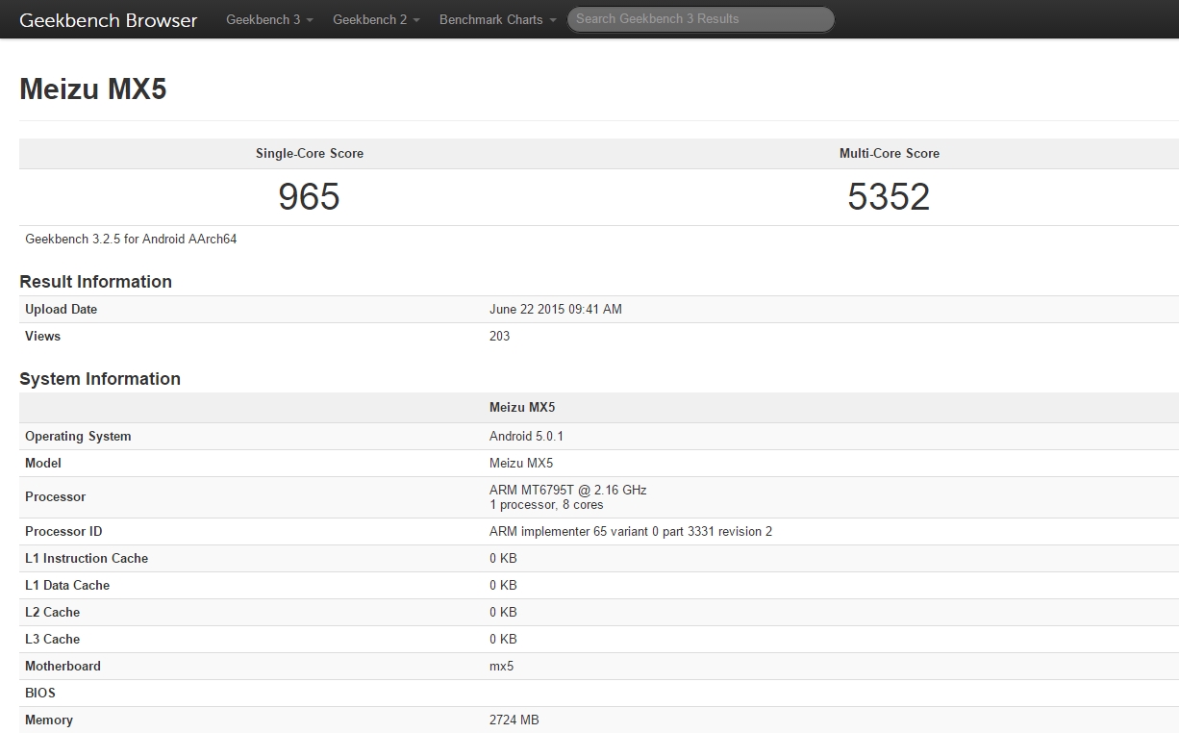The height and width of the screenshot is (733, 1179).
Task: Select the BIOS row label
Action: tap(40, 693)
